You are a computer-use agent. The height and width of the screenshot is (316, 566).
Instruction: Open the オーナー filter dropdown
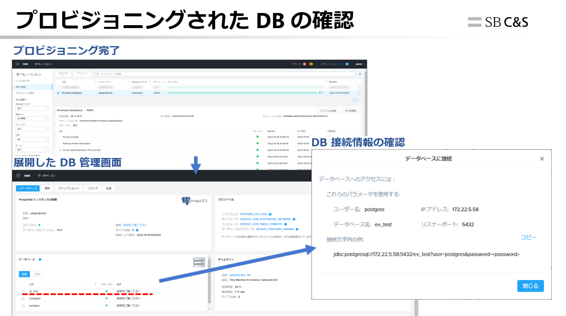(x=32, y=150)
